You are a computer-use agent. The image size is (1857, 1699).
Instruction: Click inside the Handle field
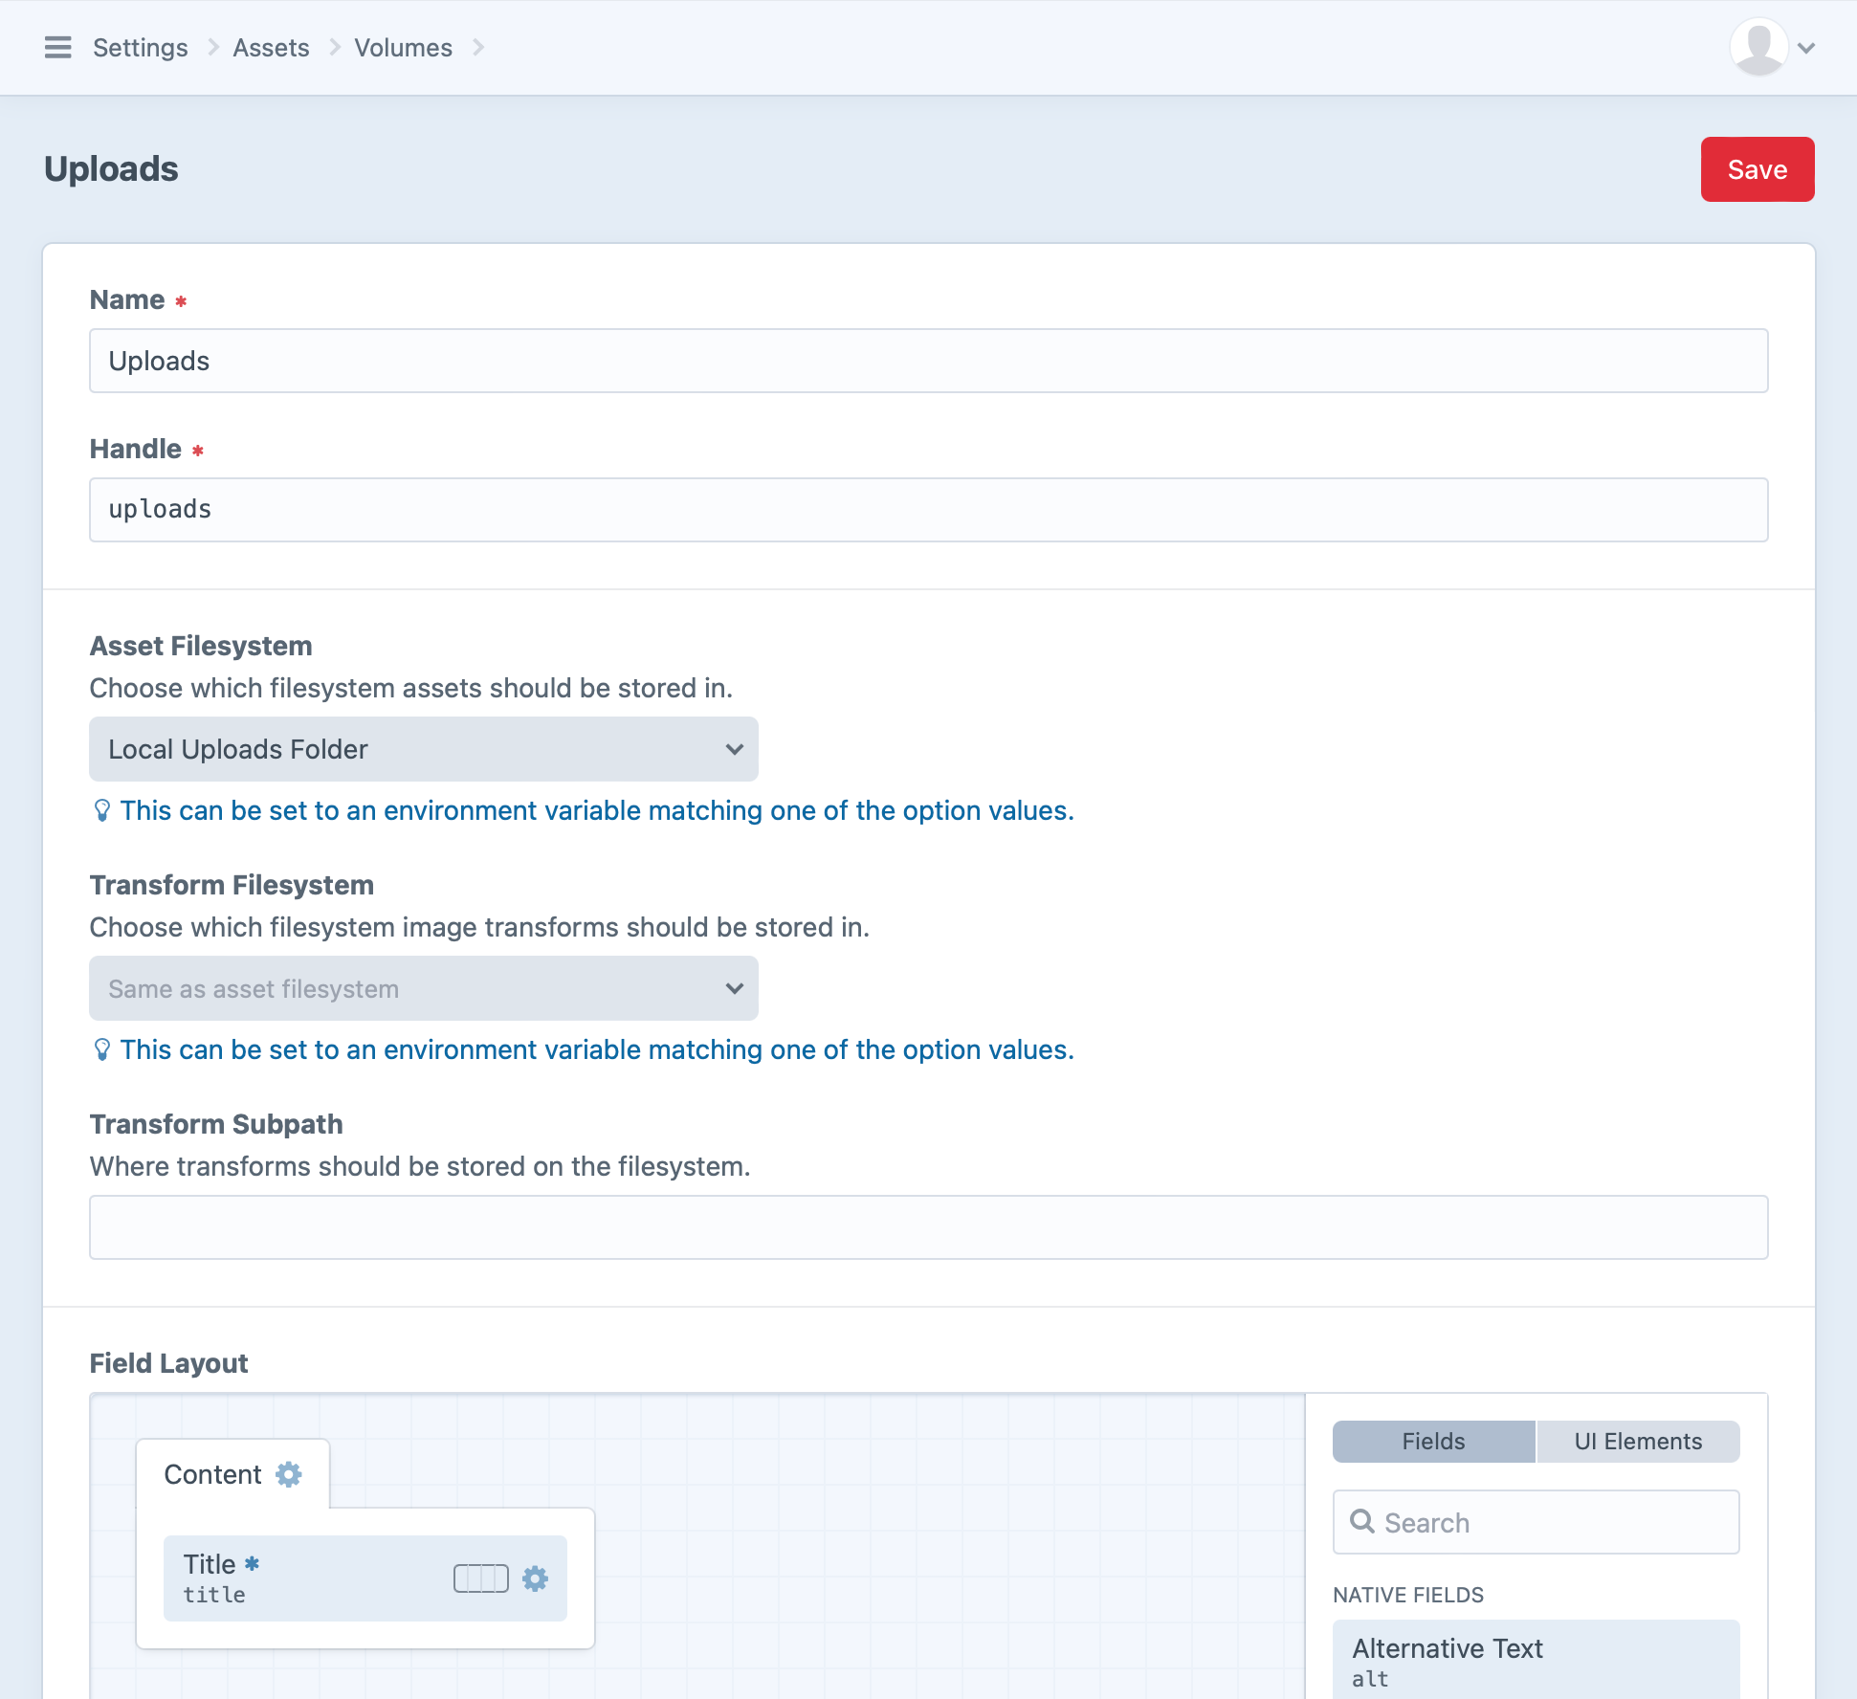(x=928, y=510)
